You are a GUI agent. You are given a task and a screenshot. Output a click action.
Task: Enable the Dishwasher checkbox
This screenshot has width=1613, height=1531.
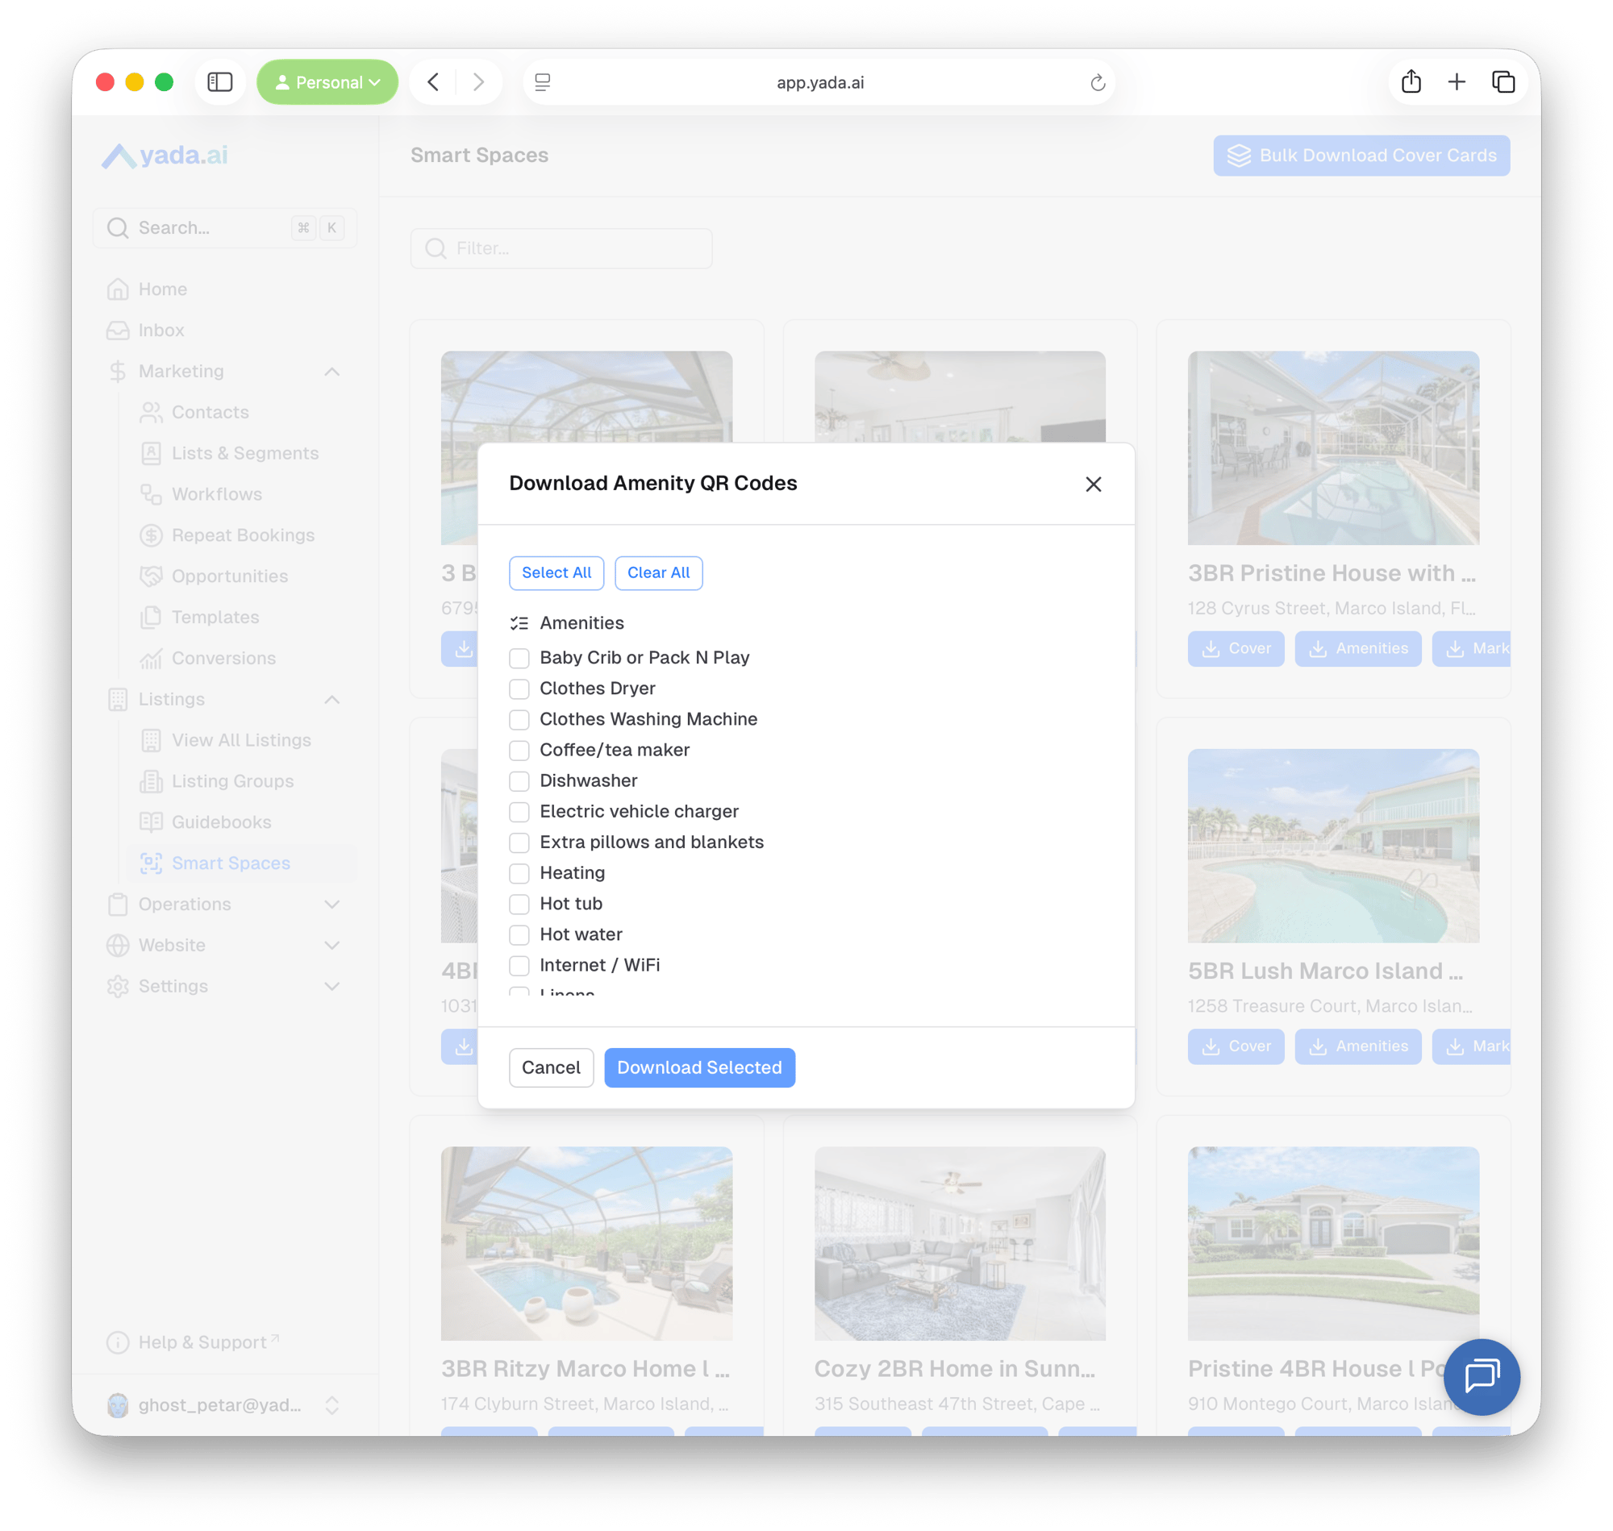(519, 781)
